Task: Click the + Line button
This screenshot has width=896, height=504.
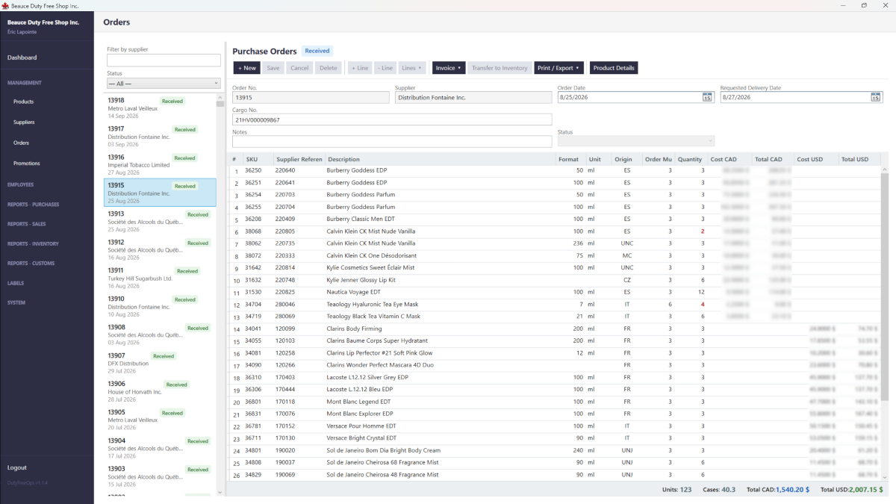Action: click(360, 68)
